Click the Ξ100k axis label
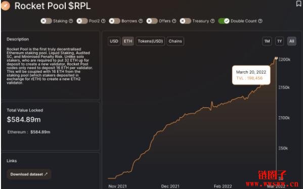This screenshot has height=189, width=303. [284, 118]
